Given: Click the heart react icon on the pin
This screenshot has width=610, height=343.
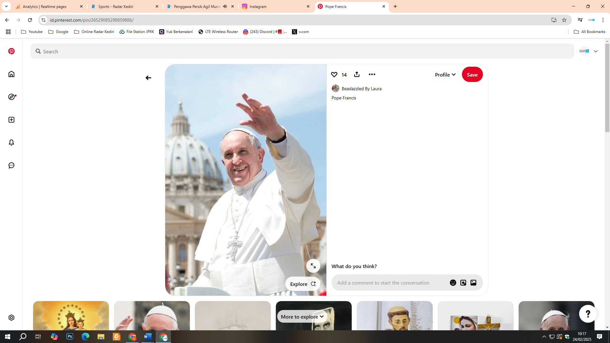Looking at the screenshot, I should pos(334,74).
